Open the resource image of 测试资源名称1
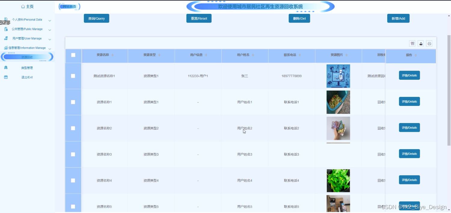This screenshot has width=451, height=213. (338, 76)
